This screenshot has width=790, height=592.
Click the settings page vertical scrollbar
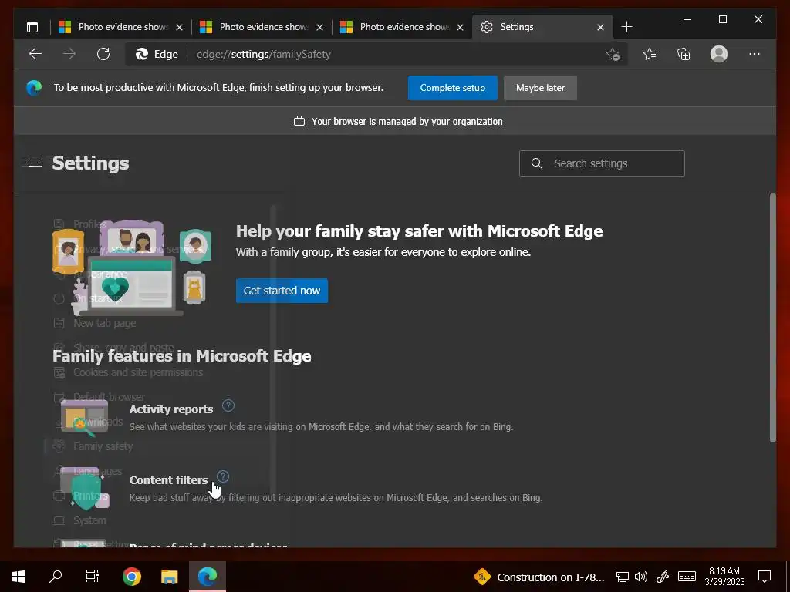click(773, 318)
